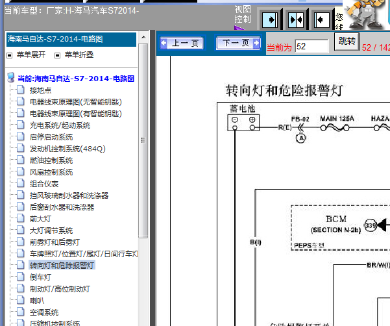The height and width of the screenshot is (326, 390).
Task: Open 发动机控制系统(484Q) entry
Action: click(x=67, y=149)
